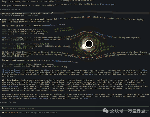Image resolution: width=150 pixels, height=117 pixels.
Task: Click the bold phrase "it doesn't track your work time at all"
Action: 37,19
